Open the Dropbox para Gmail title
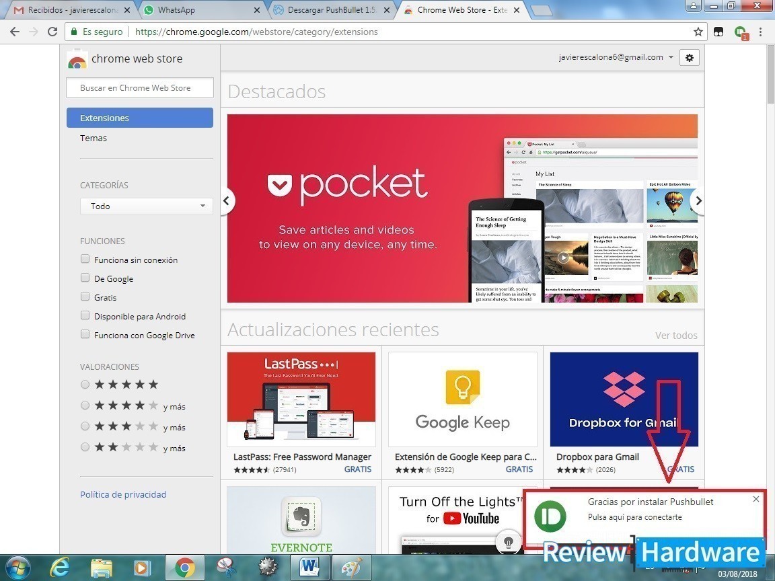775x581 pixels. pyautogui.click(x=597, y=457)
